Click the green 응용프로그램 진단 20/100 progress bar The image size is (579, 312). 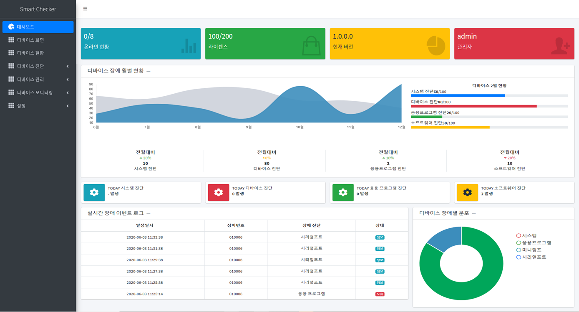click(x=426, y=117)
